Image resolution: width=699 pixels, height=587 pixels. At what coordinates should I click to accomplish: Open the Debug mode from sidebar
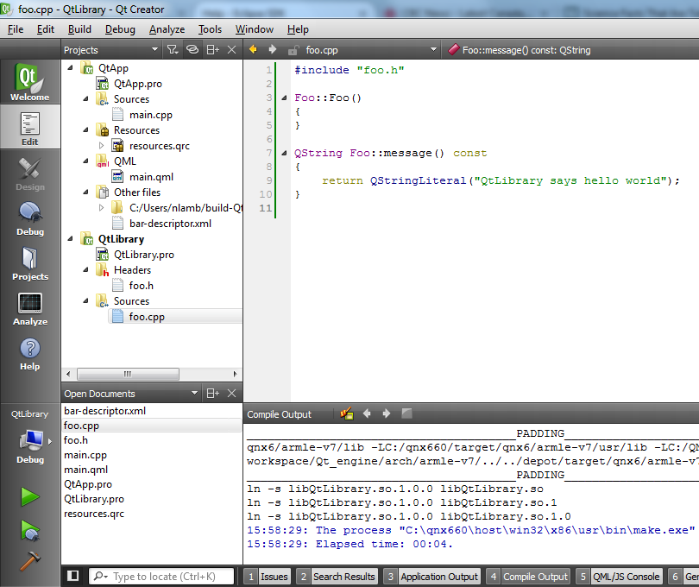point(29,218)
